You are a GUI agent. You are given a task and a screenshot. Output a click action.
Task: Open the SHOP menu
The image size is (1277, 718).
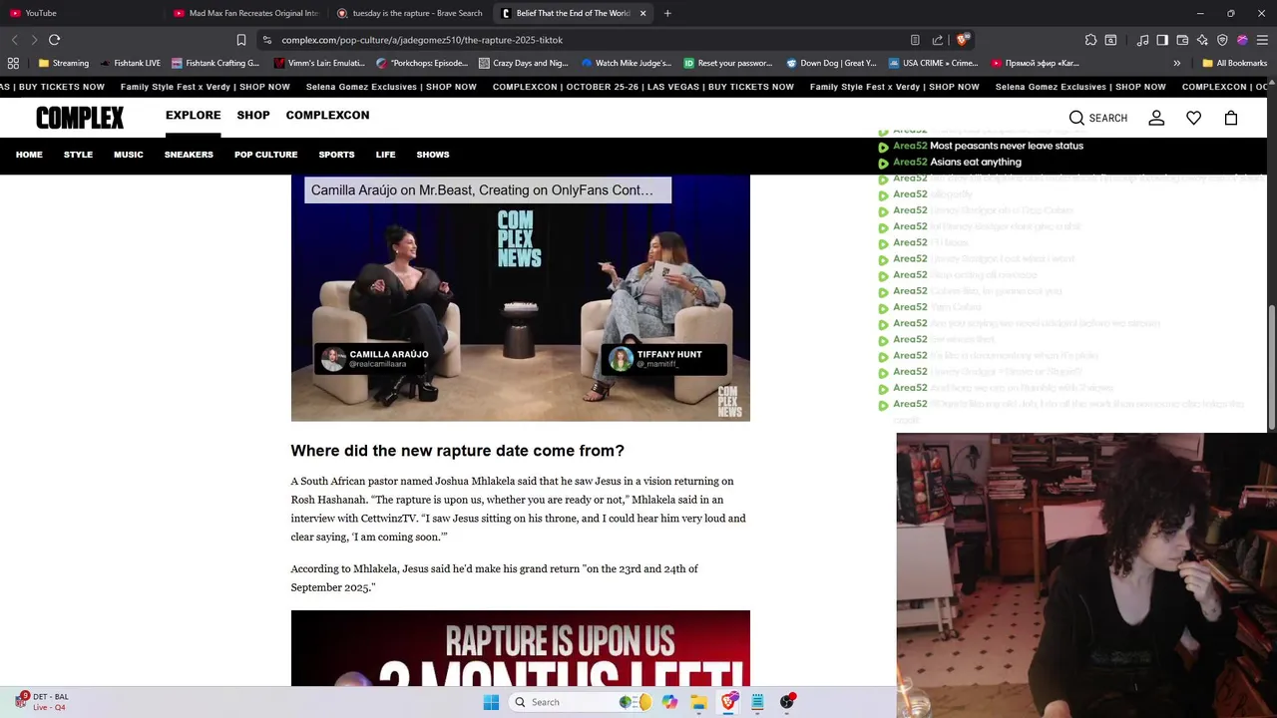tap(253, 115)
